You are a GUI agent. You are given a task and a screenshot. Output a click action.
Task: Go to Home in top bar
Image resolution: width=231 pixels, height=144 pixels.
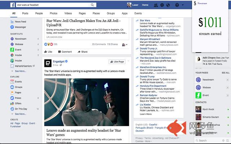[x=145, y=5]
